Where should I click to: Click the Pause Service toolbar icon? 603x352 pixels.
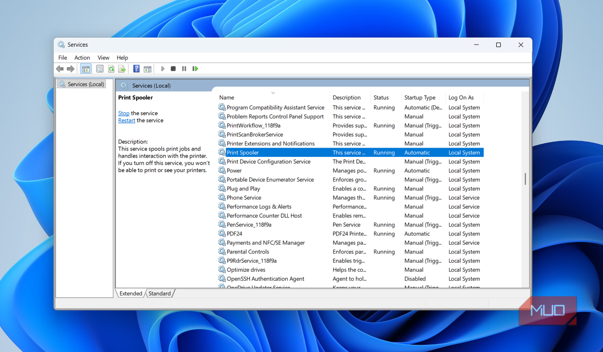[184, 69]
